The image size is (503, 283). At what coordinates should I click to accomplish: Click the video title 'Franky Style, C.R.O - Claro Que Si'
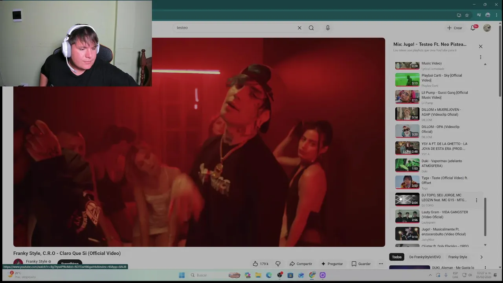pos(67,254)
